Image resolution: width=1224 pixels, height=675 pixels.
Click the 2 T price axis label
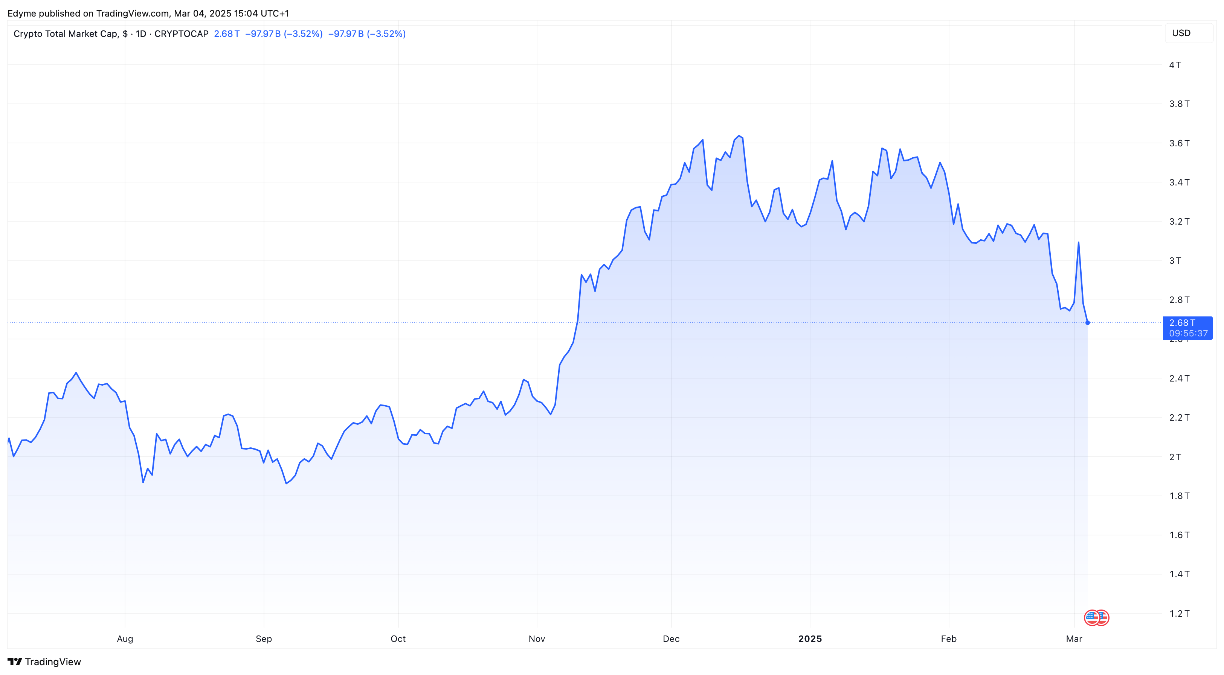1175,457
